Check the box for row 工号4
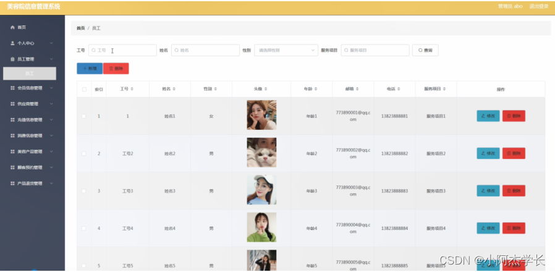 click(x=84, y=229)
